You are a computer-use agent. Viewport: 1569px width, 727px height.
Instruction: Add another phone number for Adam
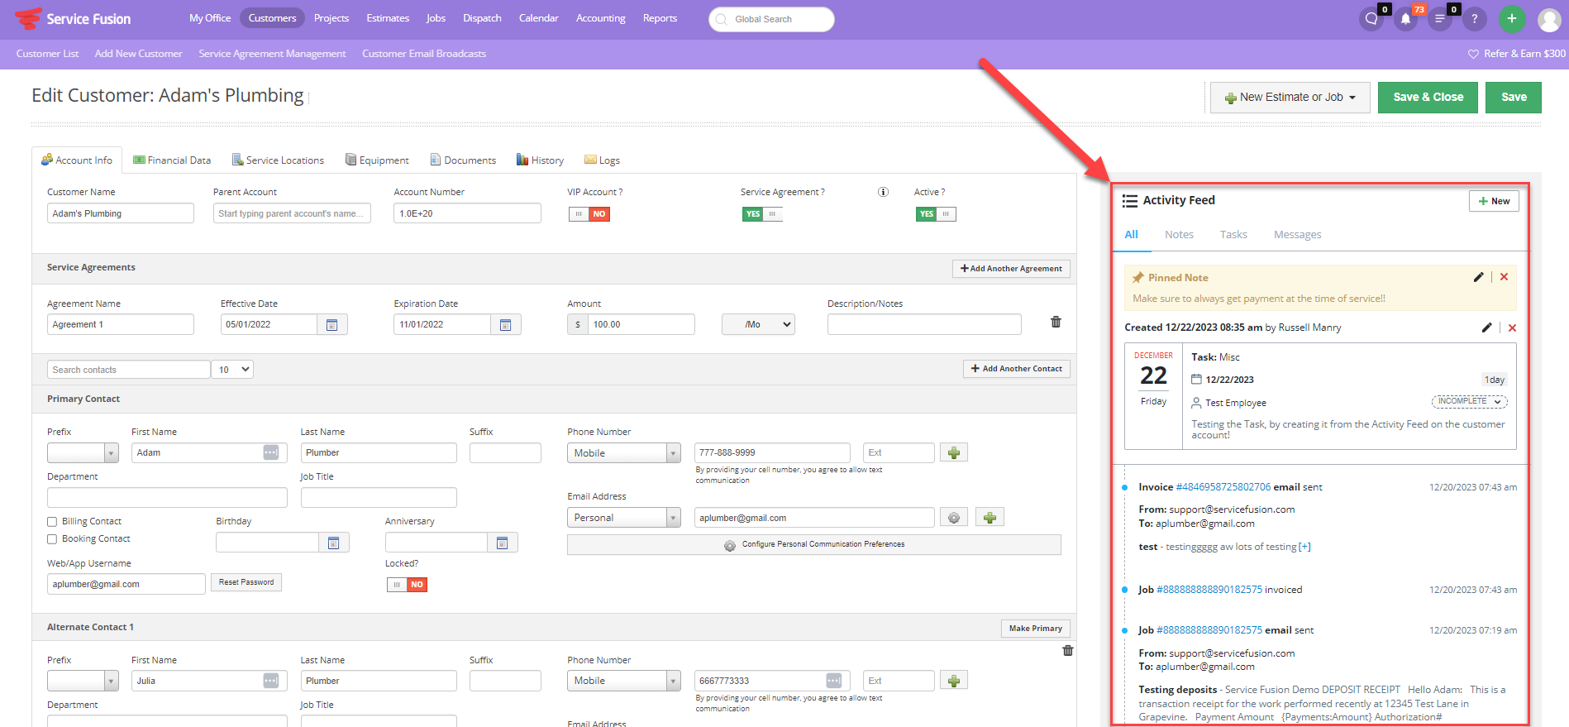tap(954, 452)
